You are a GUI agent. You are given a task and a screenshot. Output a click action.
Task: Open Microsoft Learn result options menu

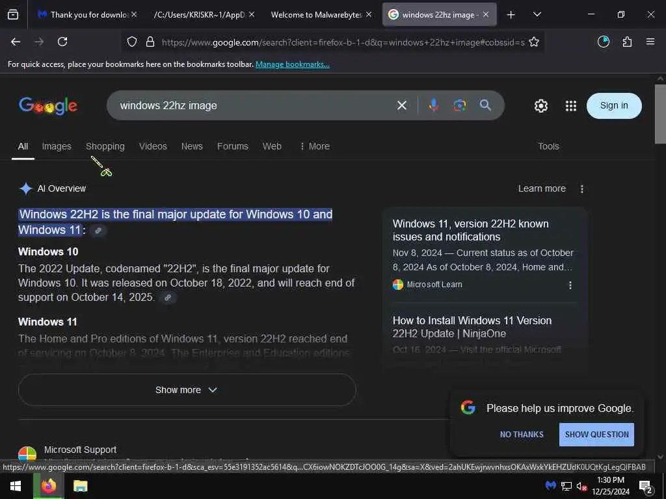[x=570, y=285]
